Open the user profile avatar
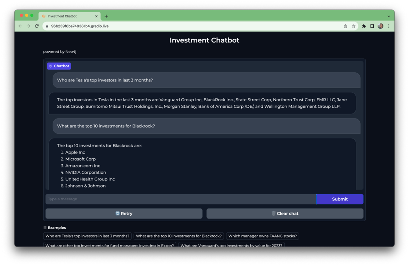This screenshot has width=409, height=266. (380, 26)
